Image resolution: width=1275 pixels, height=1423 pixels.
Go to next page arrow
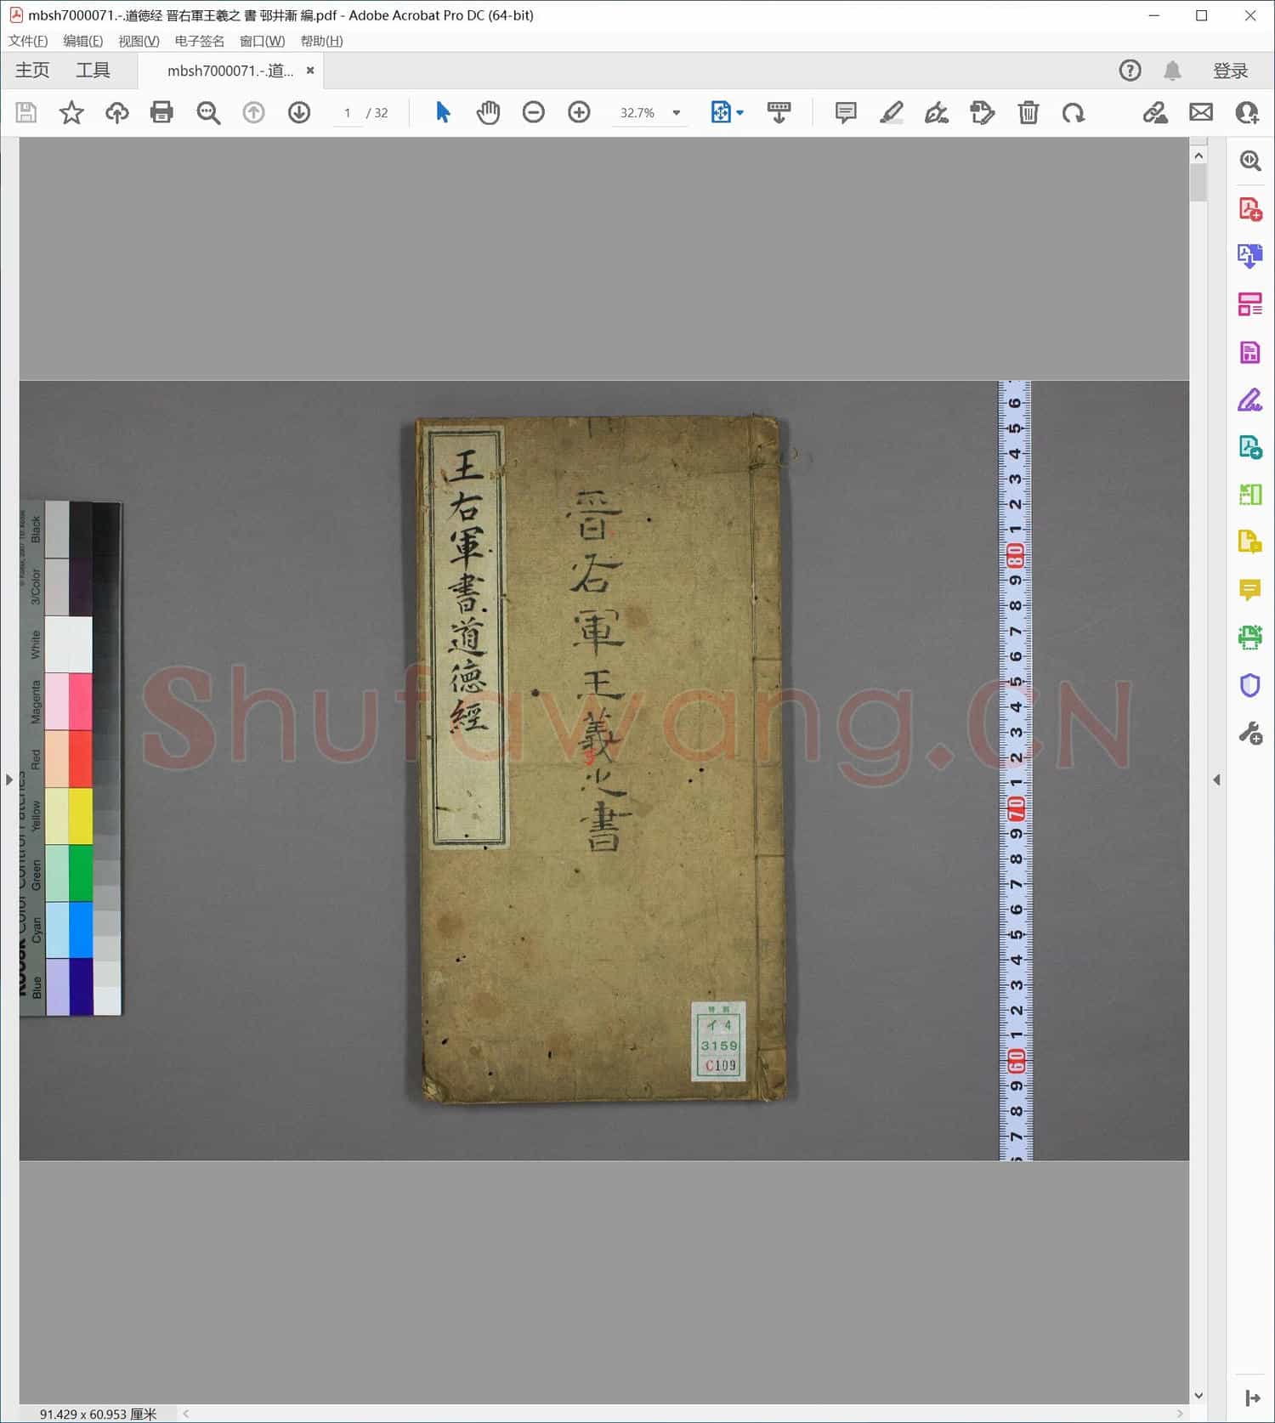(299, 112)
